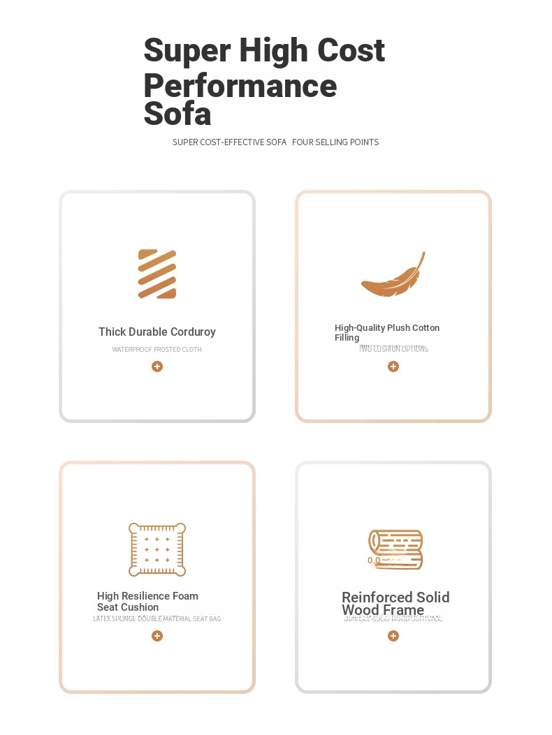Click 'Latex Sponge Double Material Seat Bag' caption
The height and width of the screenshot is (735, 552).
(157, 618)
